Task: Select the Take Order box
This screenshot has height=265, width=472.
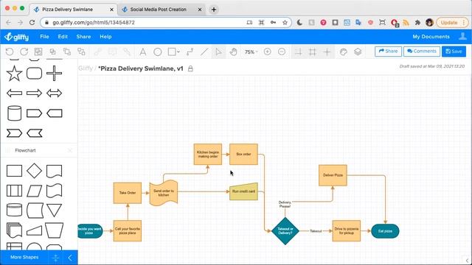Action: (x=128, y=193)
